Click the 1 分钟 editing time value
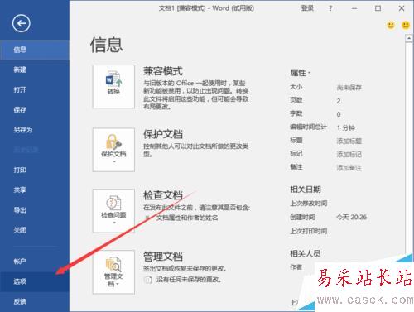 [x=346, y=127]
